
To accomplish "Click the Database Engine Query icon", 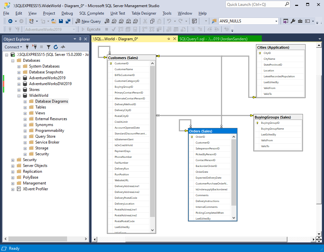I will [x=107, y=21].
